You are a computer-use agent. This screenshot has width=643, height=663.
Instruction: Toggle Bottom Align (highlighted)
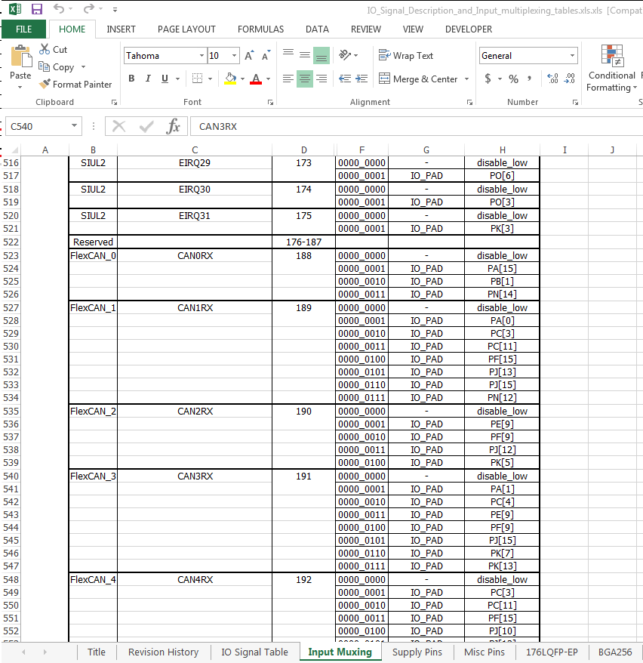pos(321,55)
